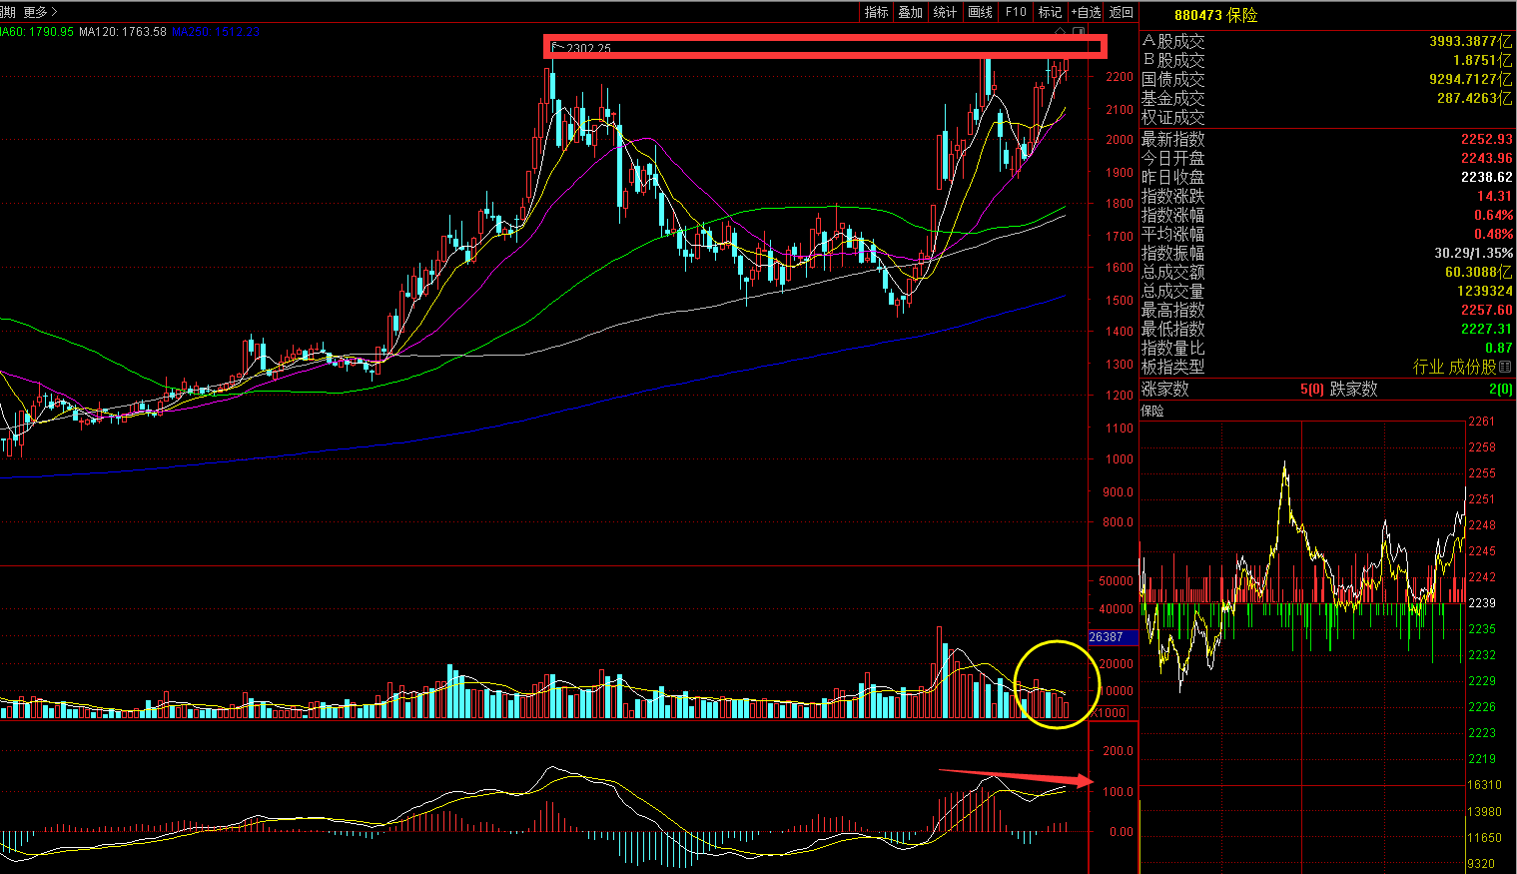
Task: Click the 总成交额 value 60.3088亿
Action: pos(1479,272)
